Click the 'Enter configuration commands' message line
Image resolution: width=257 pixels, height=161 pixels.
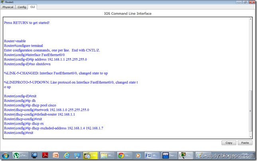pos(52,50)
